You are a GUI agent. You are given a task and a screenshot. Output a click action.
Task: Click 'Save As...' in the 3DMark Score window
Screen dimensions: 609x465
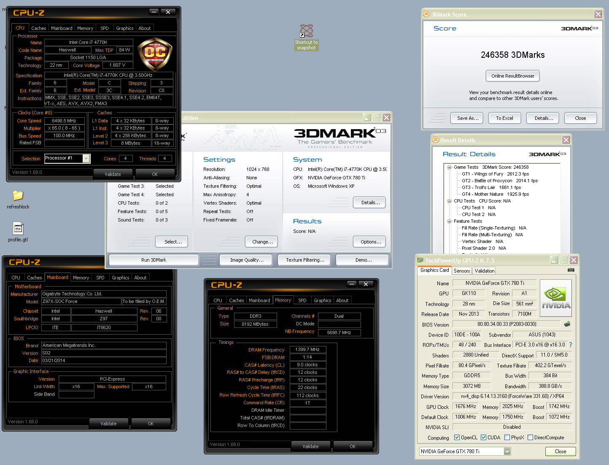pyautogui.click(x=468, y=118)
